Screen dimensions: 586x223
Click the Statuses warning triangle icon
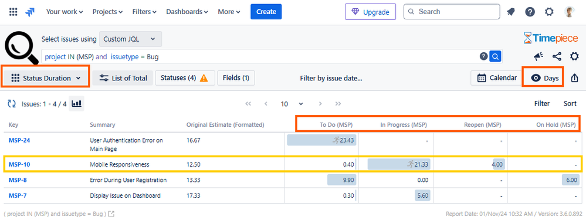204,78
